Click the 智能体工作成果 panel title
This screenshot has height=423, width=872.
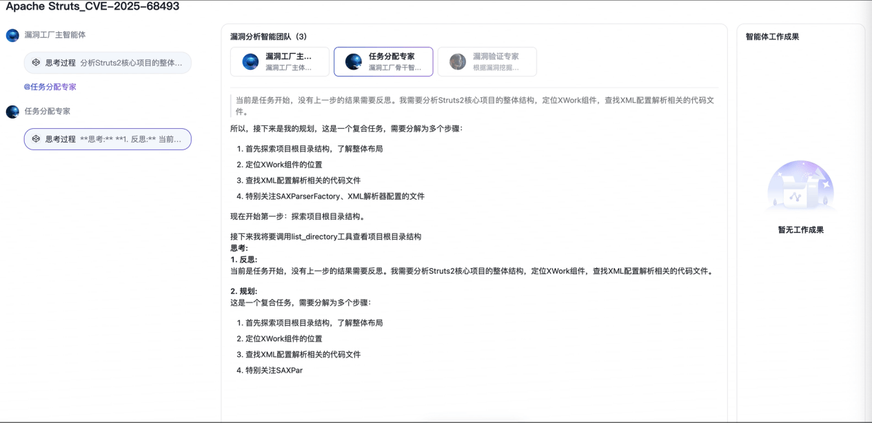click(x=772, y=37)
